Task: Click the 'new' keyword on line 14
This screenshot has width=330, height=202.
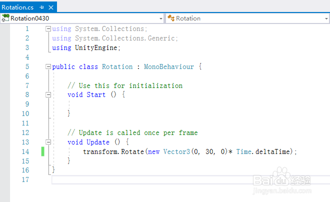Action: point(154,151)
